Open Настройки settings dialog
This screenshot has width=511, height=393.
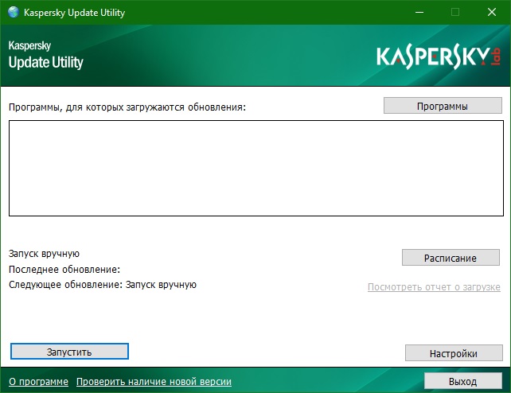click(454, 353)
